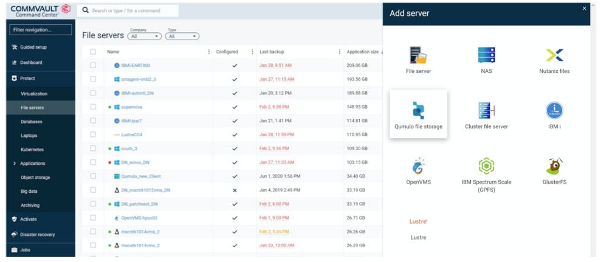Open the Company filter dropdown
Image resolution: width=601 pixels, height=262 pixels.
click(145, 36)
